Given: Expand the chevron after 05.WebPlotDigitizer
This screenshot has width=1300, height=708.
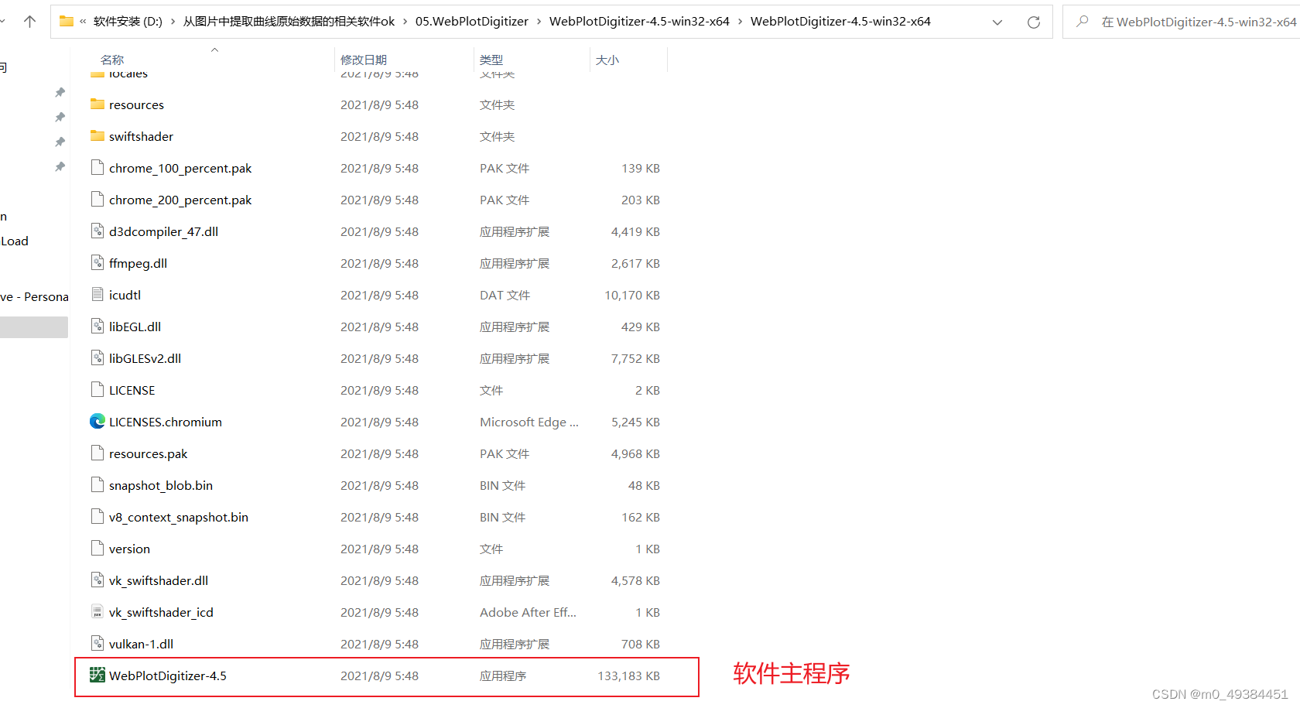Looking at the screenshot, I should tap(539, 22).
